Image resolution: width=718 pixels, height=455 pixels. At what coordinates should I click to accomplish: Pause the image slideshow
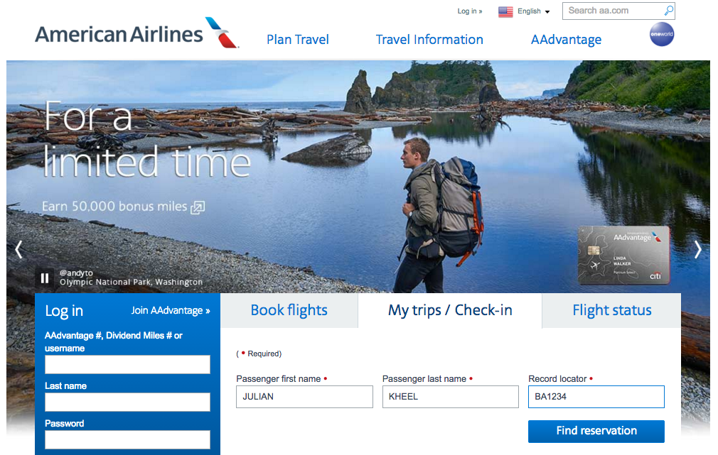[x=45, y=278]
